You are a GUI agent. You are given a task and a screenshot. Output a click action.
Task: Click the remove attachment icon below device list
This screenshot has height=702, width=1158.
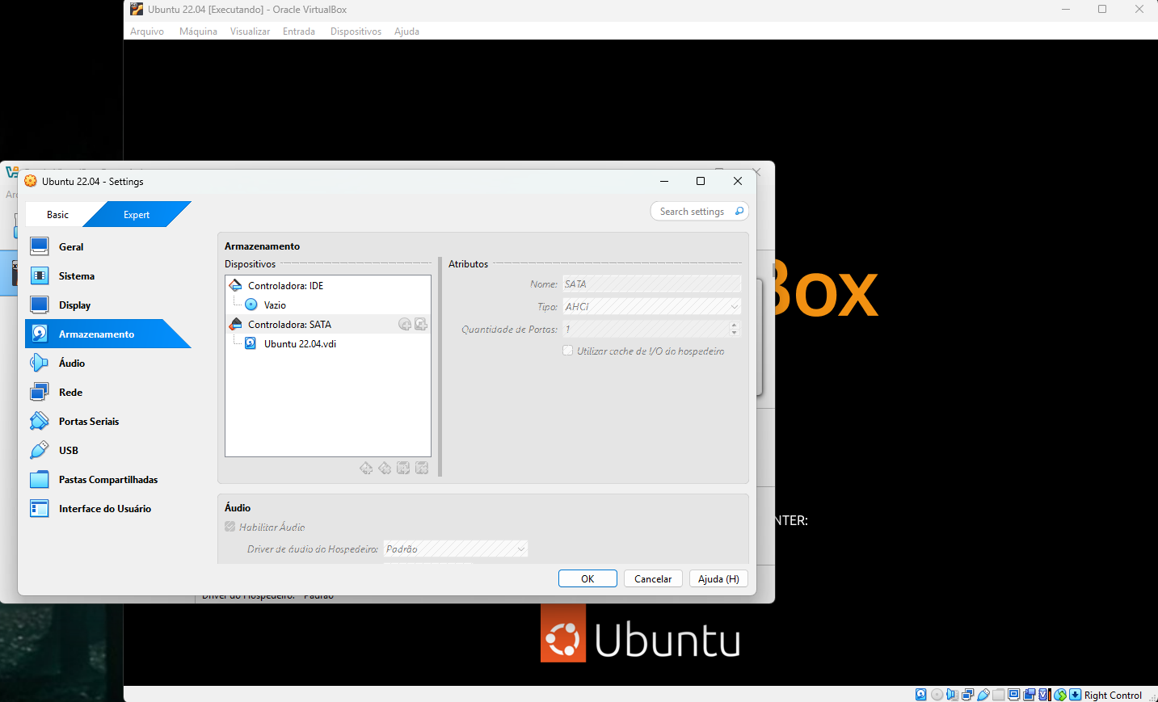[x=422, y=469]
